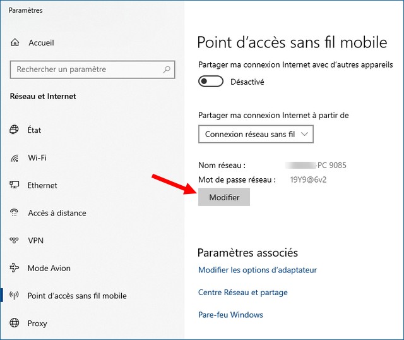404x340 pixels.
Task: Click the search magnifier icon
Action: click(167, 70)
